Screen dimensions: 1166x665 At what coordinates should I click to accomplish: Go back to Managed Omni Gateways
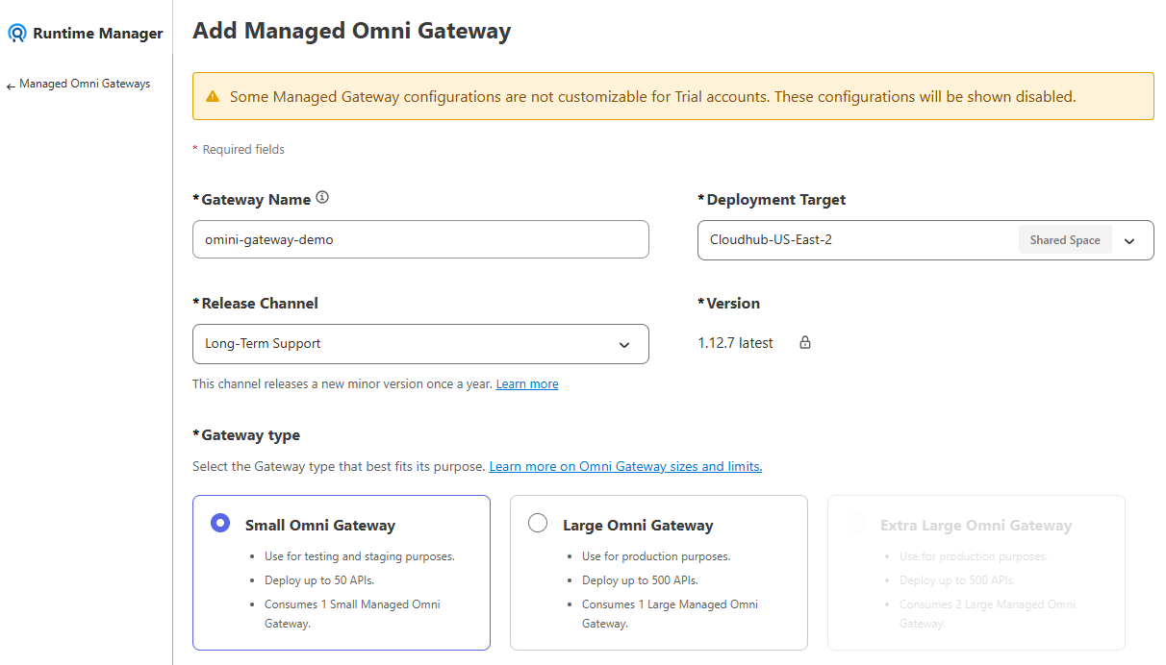[85, 84]
